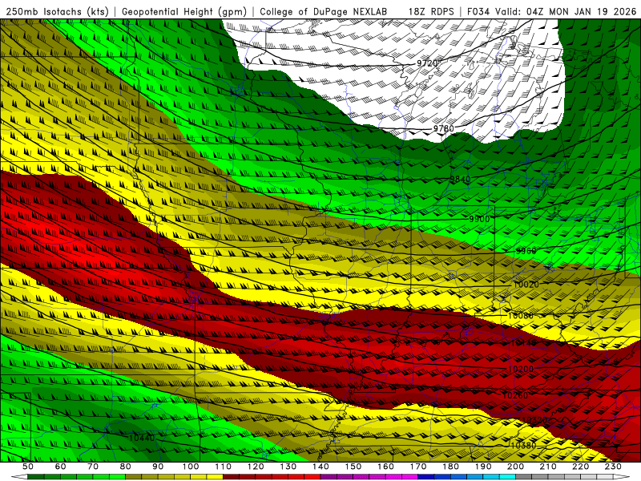The image size is (641, 481).
Task: Select the 10200 height contour label
Action: (520, 369)
